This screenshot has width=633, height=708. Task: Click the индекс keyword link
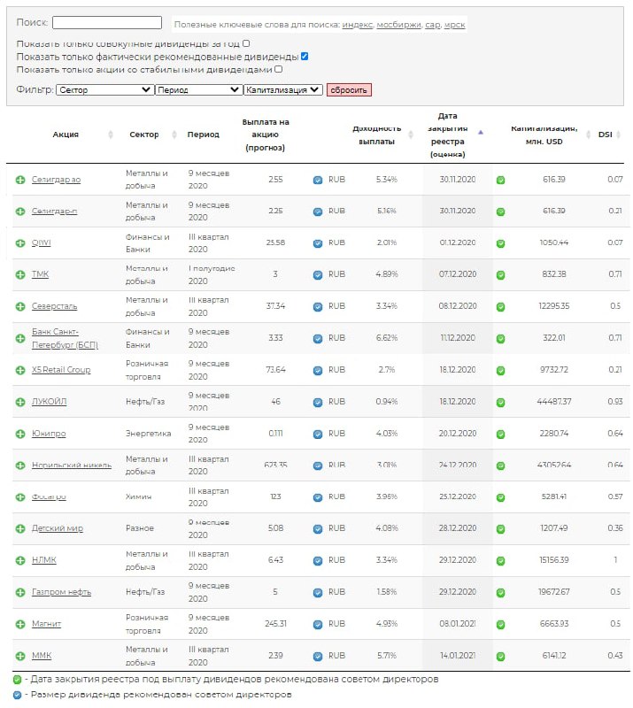coord(358,25)
